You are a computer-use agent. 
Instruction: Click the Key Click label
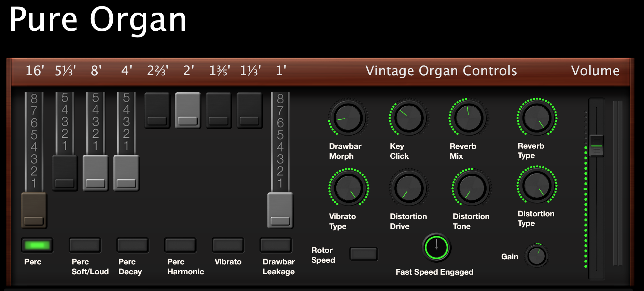pyautogui.click(x=399, y=151)
